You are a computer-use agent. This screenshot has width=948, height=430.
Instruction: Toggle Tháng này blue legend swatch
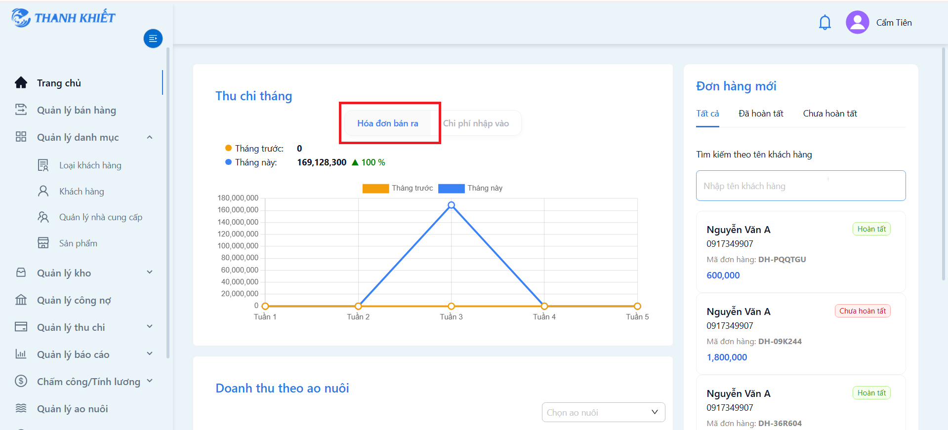click(451, 188)
